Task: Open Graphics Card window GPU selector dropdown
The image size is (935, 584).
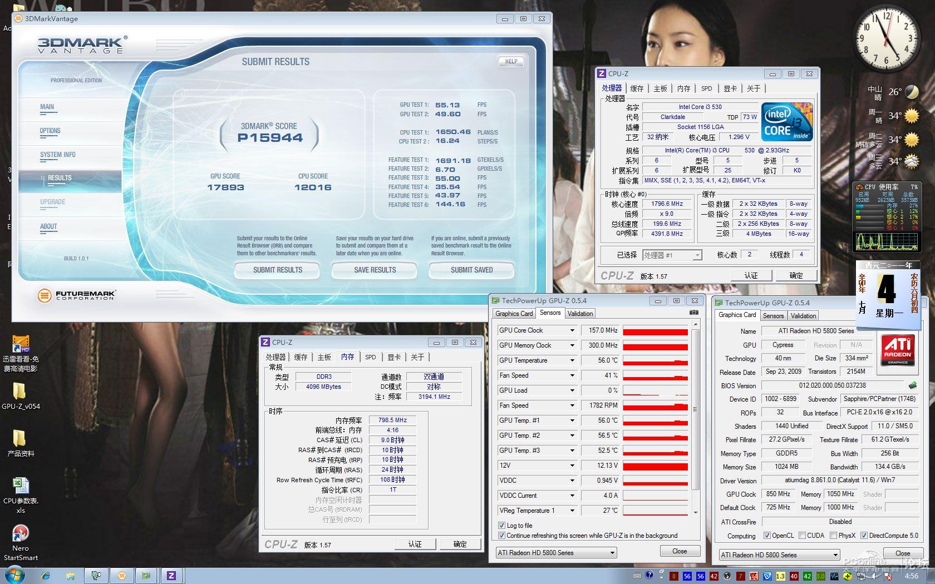Action: [779, 555]
